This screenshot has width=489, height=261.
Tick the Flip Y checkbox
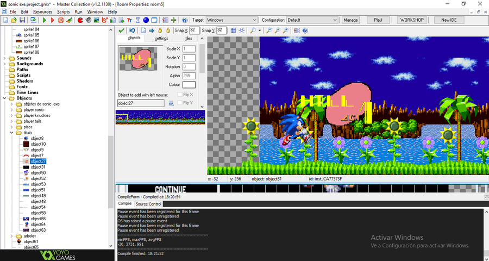pos(180,103)
